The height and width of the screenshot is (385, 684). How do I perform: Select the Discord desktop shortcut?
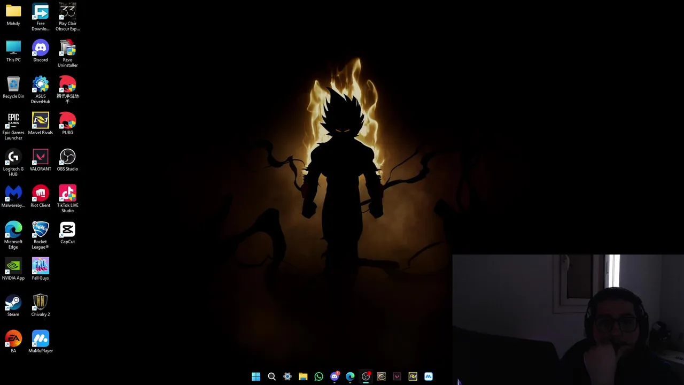[x=41, y=51]
